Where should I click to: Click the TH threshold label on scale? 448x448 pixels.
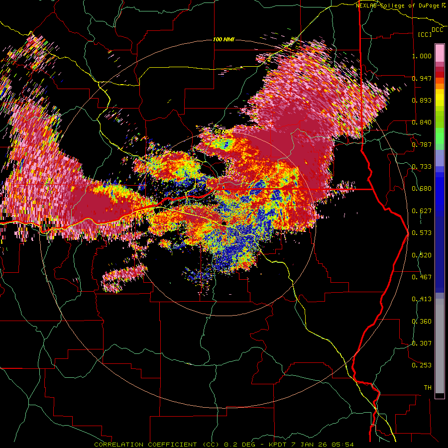pyautogui.click(x=428, y=388)
